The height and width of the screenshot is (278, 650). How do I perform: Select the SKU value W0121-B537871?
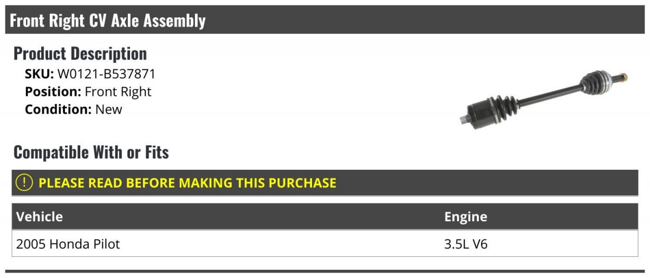point(107,74)
